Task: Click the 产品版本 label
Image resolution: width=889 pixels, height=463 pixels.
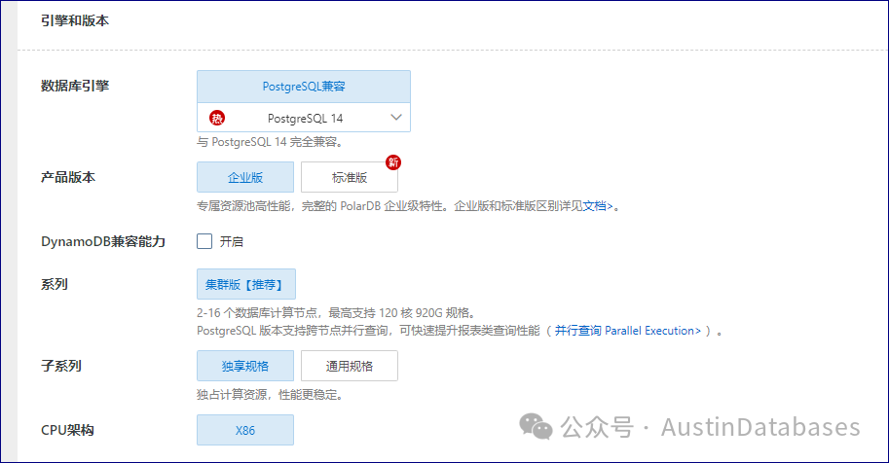Action: [x=68, y=177]
